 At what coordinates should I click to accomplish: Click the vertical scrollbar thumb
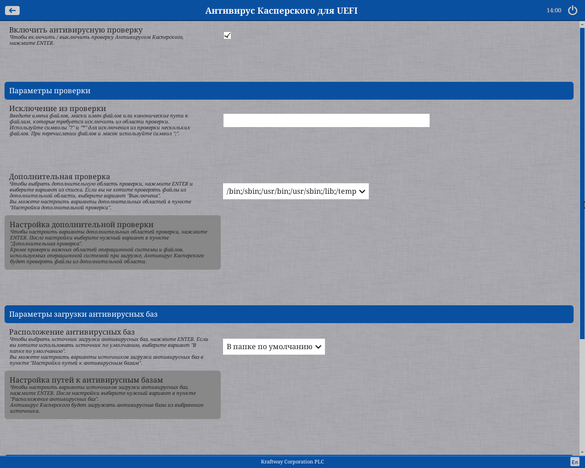(x=582, y=183)
